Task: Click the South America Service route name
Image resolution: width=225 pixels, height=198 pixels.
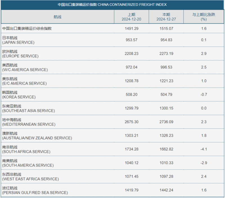Action: [x=28, y=163]
